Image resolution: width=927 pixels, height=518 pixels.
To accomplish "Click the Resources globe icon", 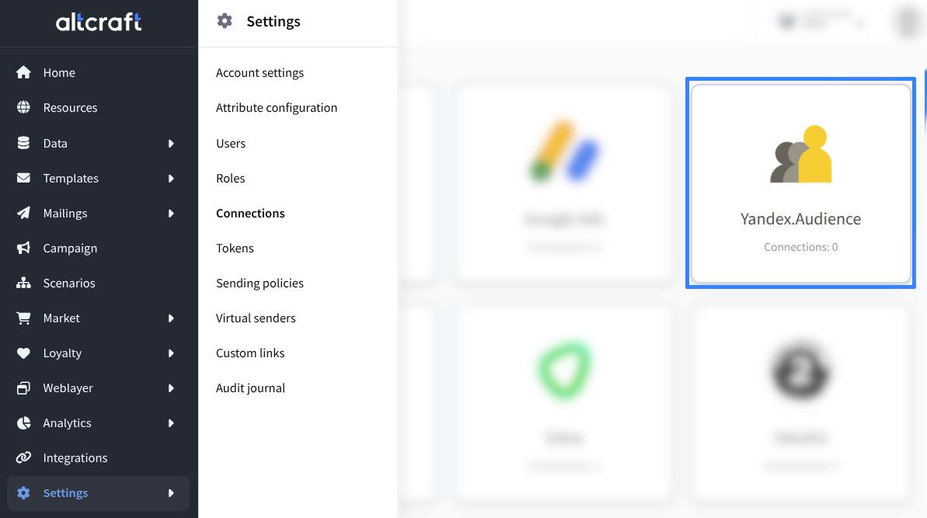I will (23, 108).
